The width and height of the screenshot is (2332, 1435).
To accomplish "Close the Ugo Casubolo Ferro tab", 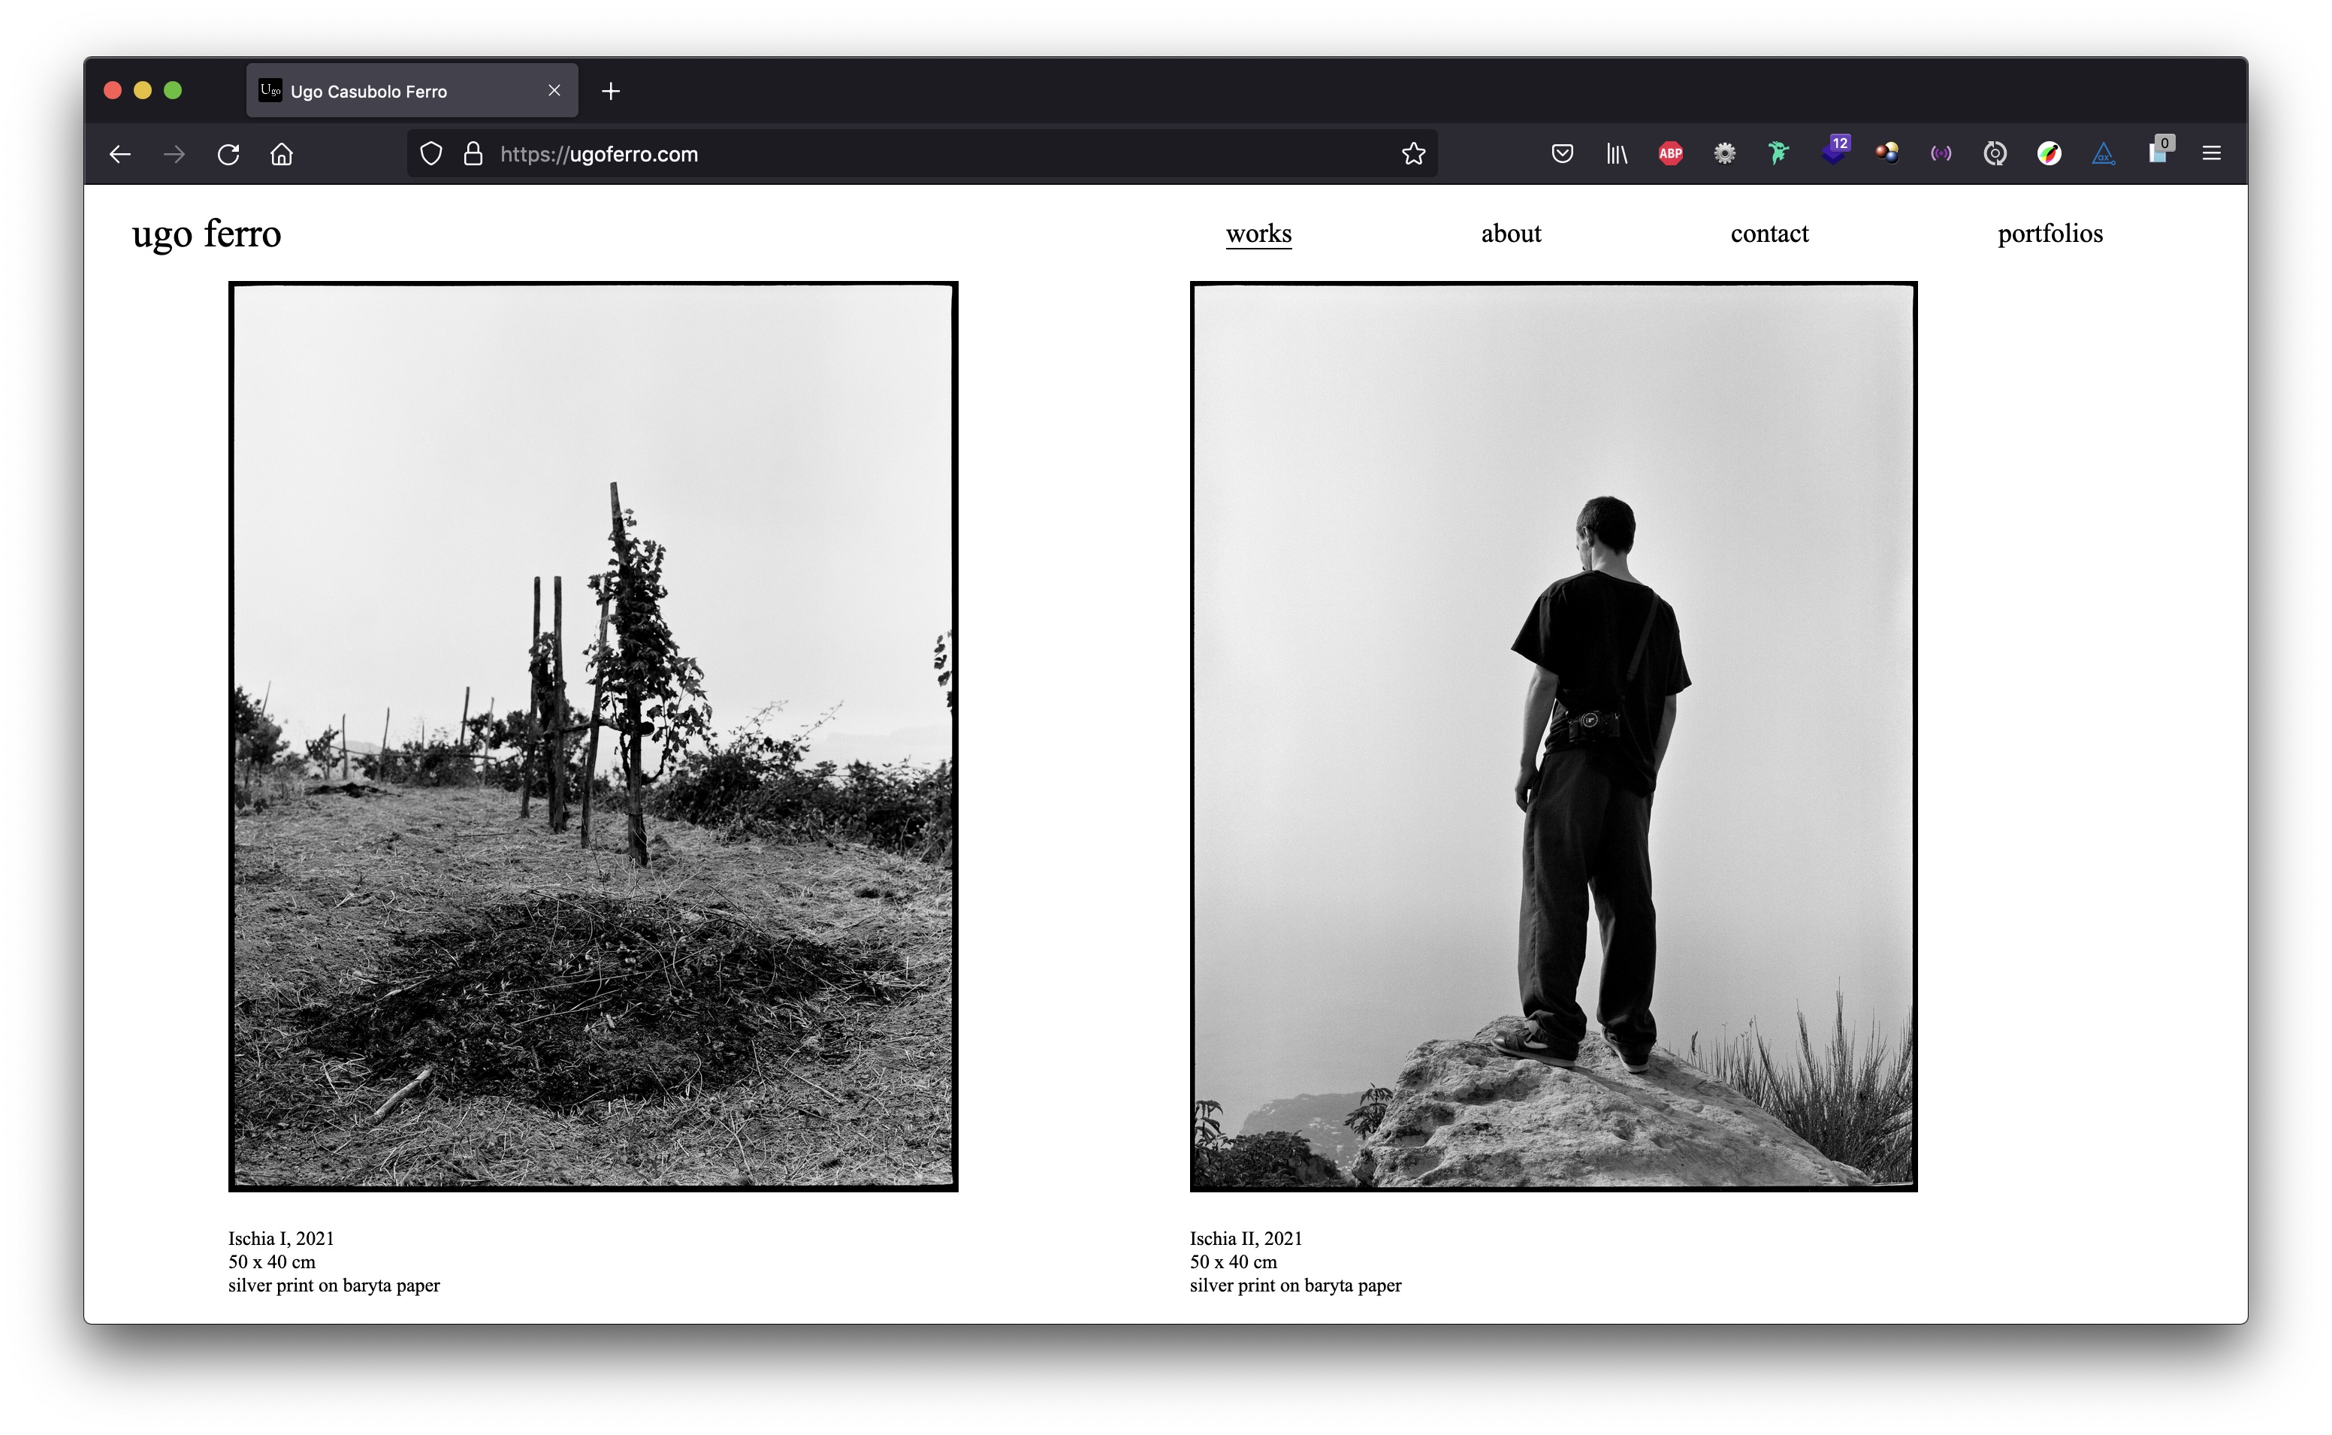I will click(554, 90).
